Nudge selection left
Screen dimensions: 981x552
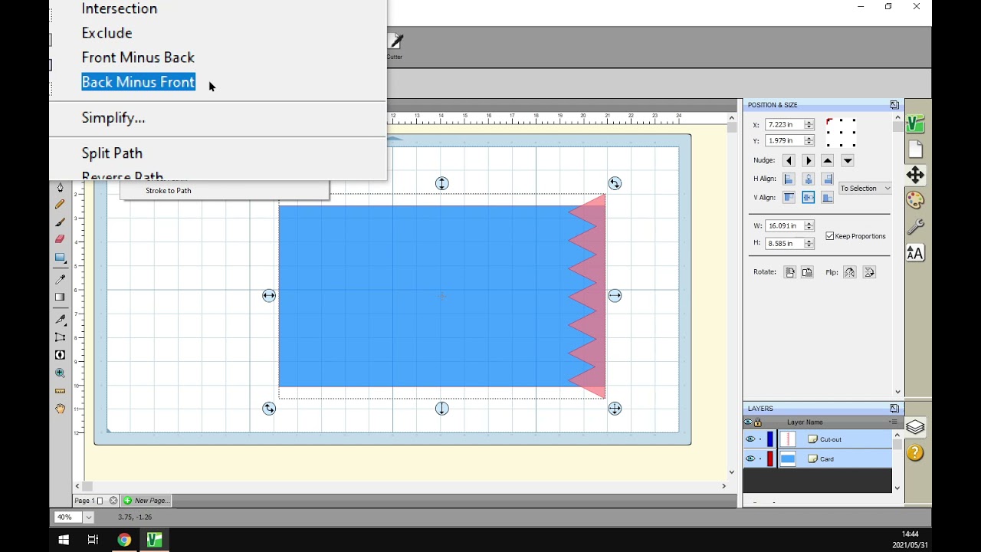point(789,161)
